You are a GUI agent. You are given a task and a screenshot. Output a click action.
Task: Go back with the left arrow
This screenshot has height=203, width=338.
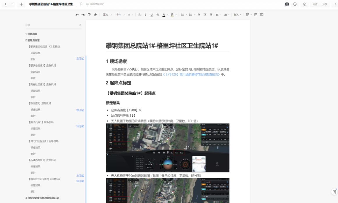(6, 4)
